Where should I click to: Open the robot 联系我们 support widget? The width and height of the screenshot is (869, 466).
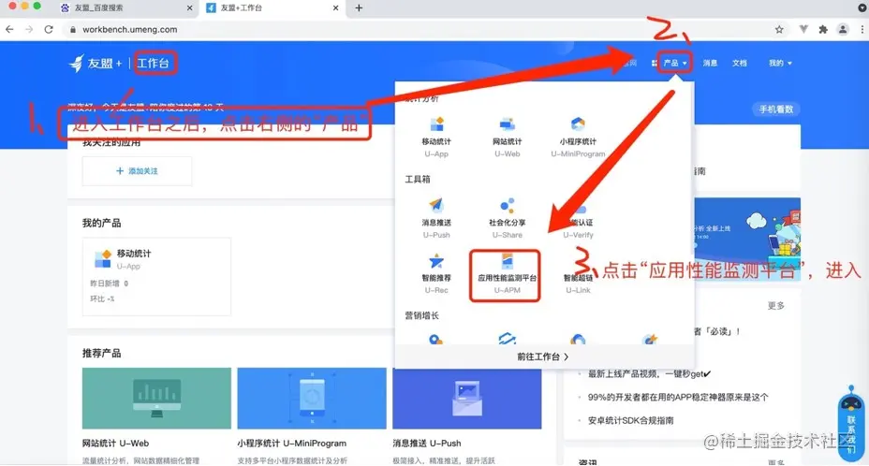(850, 424)
